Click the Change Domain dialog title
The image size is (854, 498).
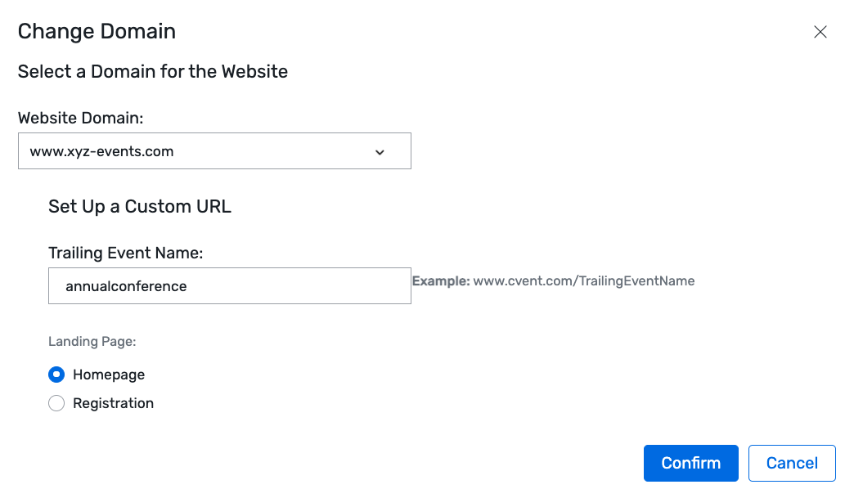(x=97, y=32)
